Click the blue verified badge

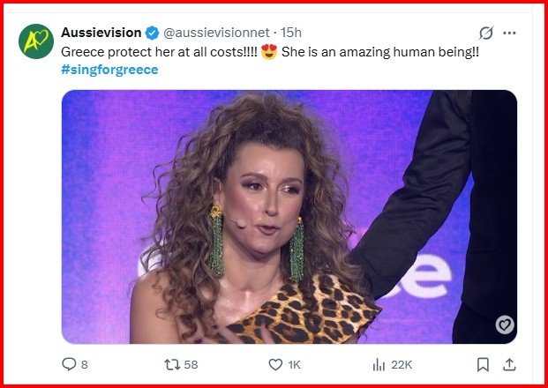coord(152,33)
